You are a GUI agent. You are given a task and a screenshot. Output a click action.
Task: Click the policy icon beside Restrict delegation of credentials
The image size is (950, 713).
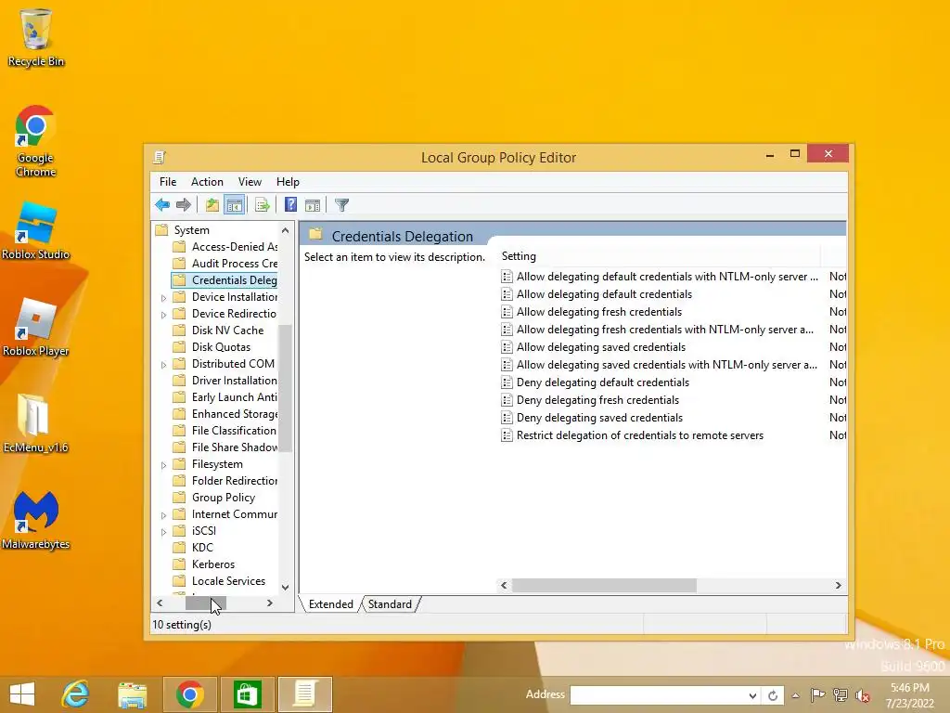507,435
